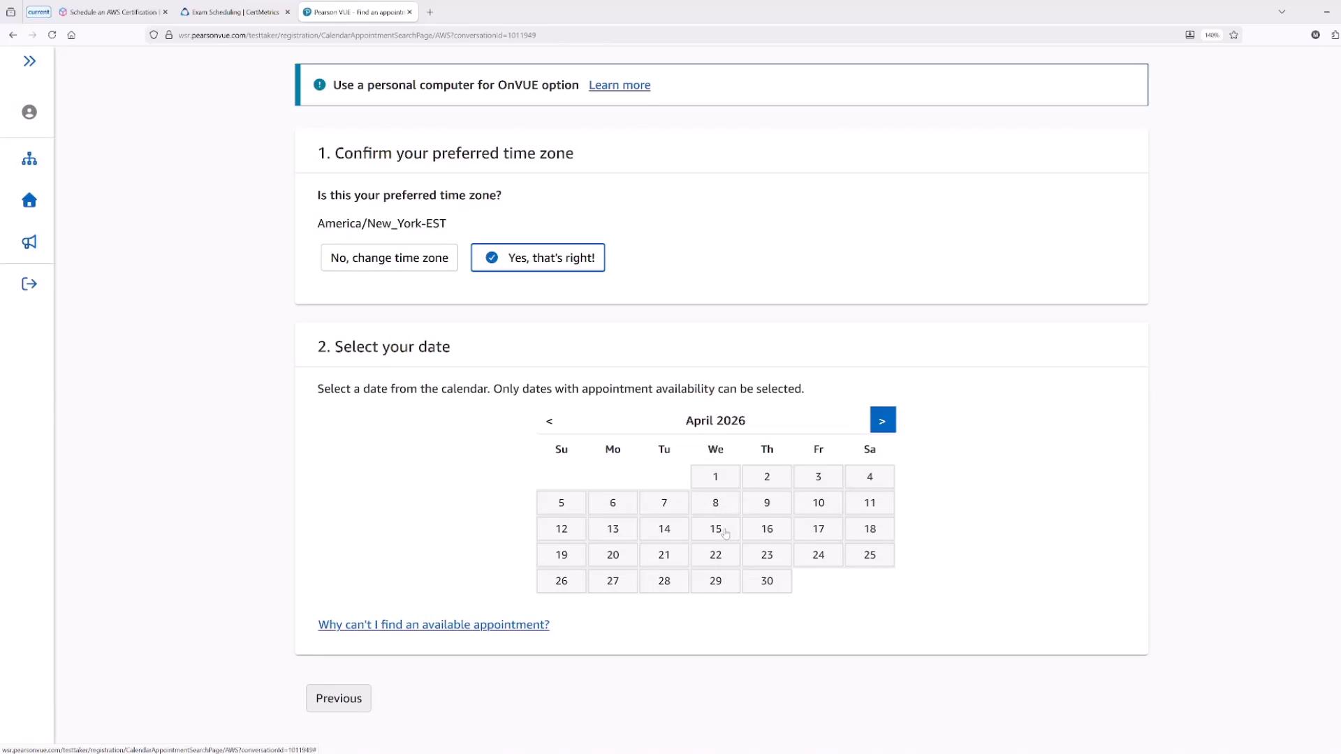Click the 140% zoom level indicator
This screenshot has width=1341, height=754.
[1212, 35]
